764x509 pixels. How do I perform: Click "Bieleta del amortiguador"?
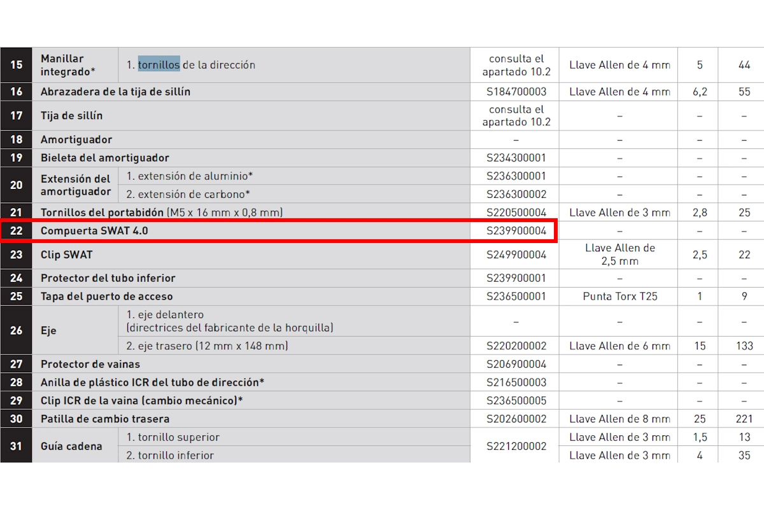coord(105,158)
